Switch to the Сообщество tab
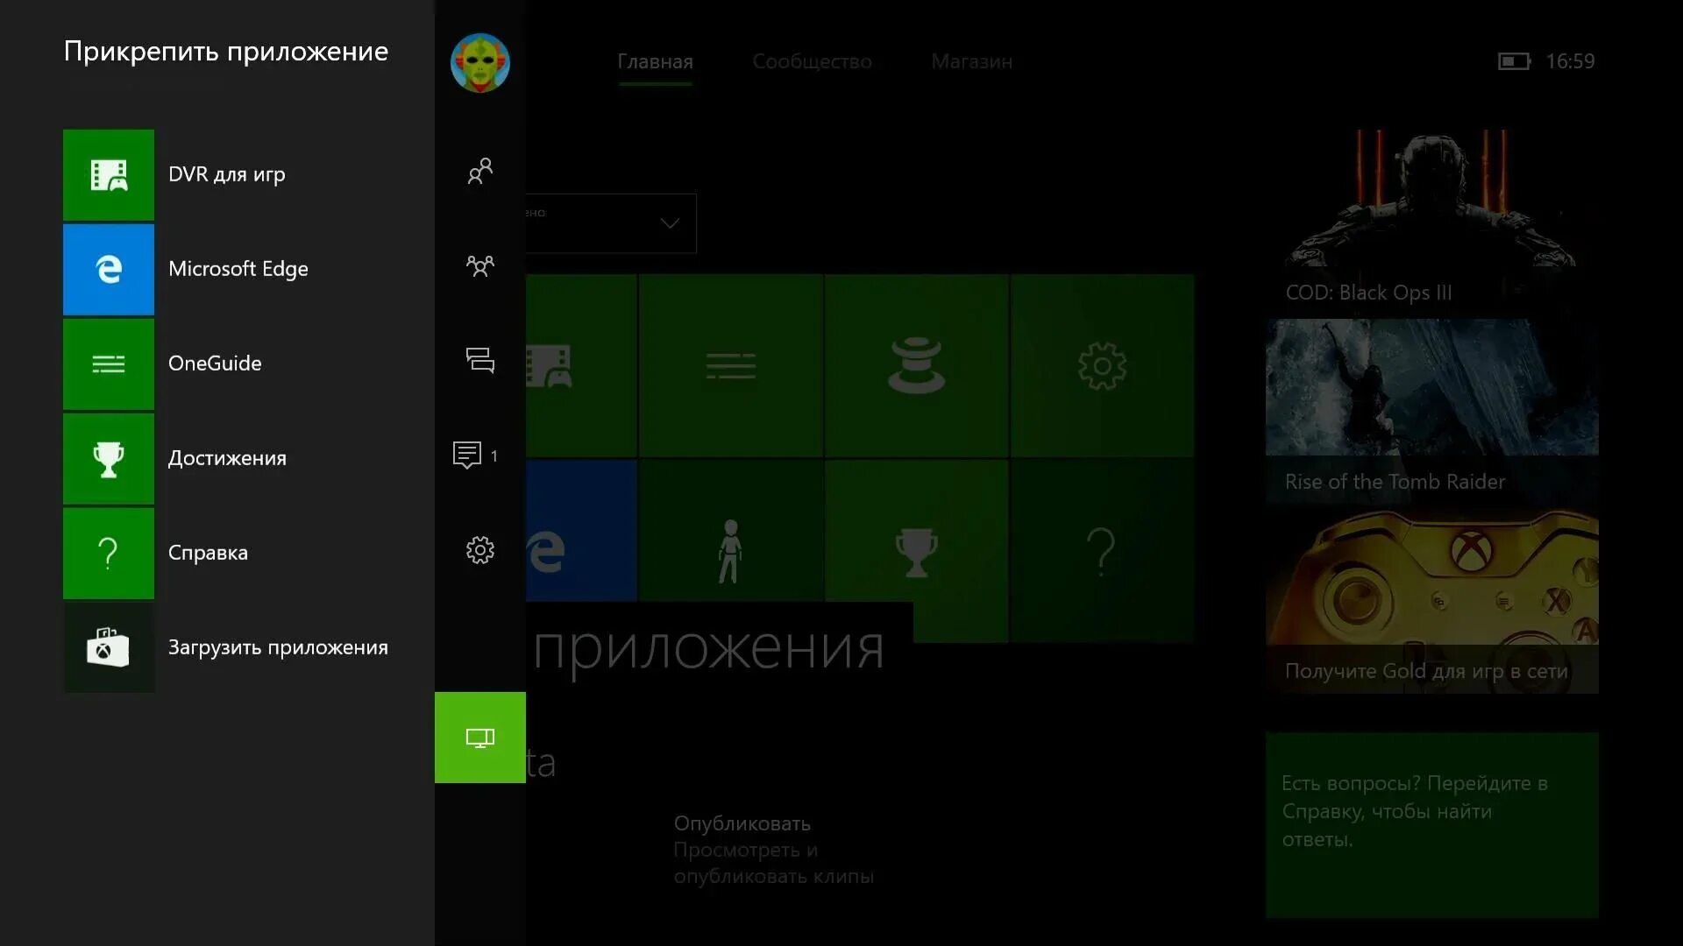 [x=812, y=61]
